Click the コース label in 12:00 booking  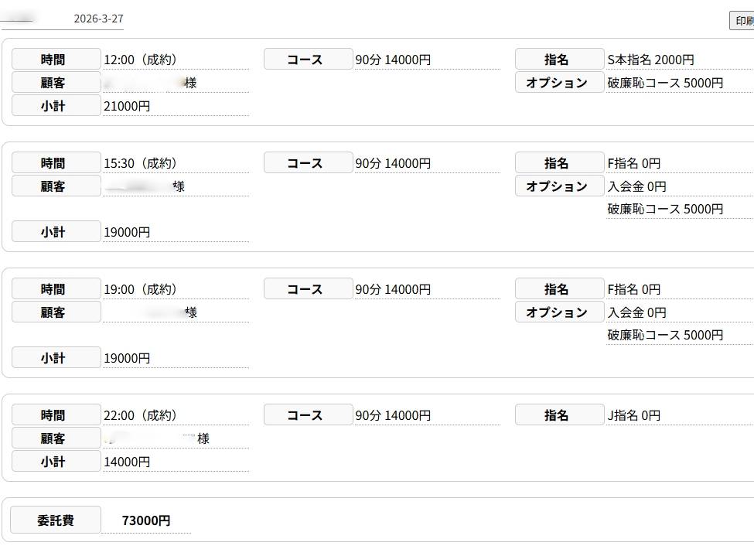[308, 60]
